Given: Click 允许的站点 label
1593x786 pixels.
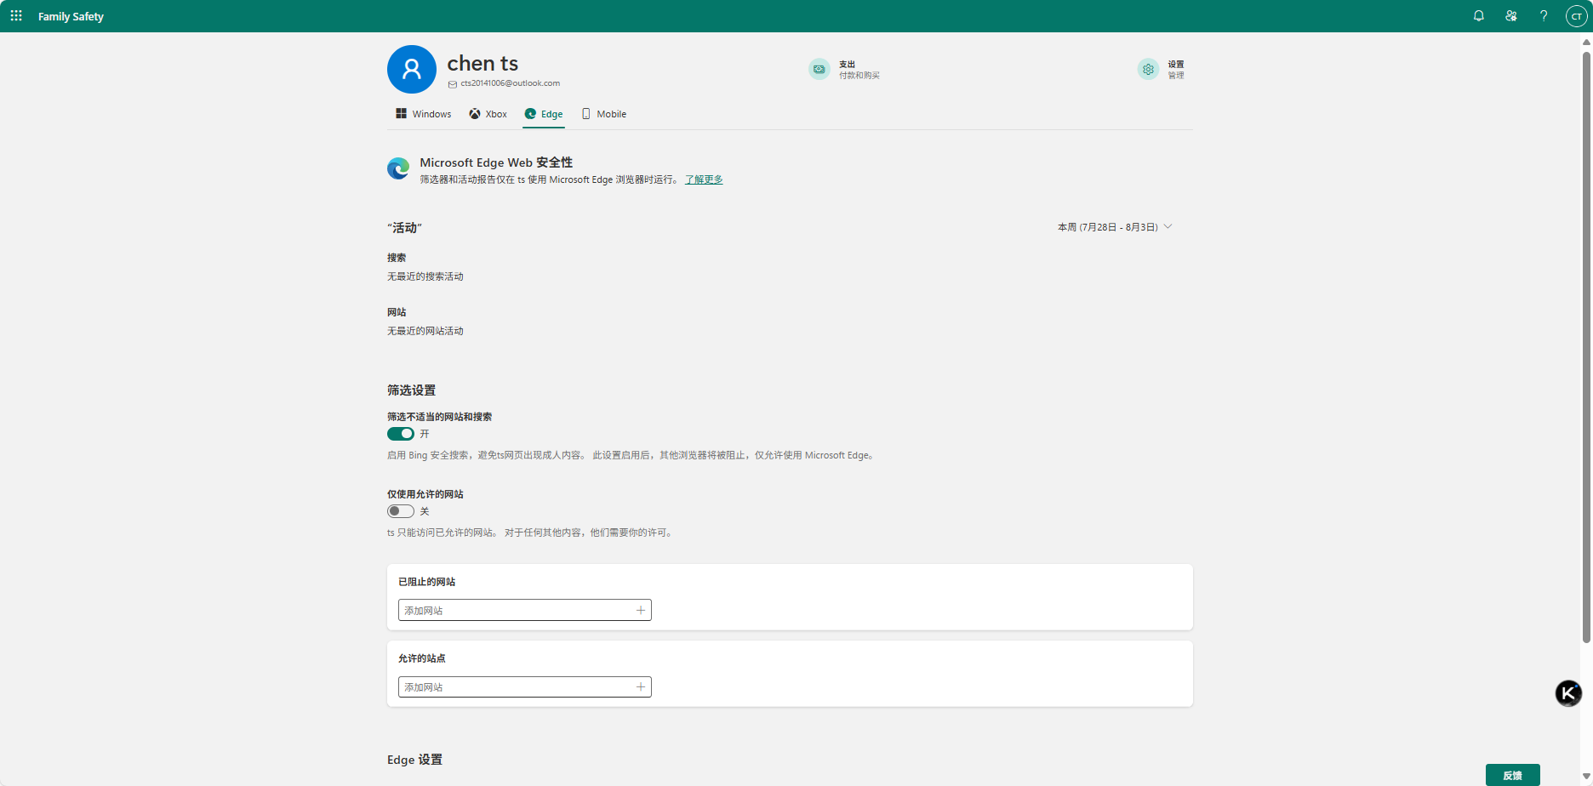Looking at the screenshot, I should pos(421,658).
